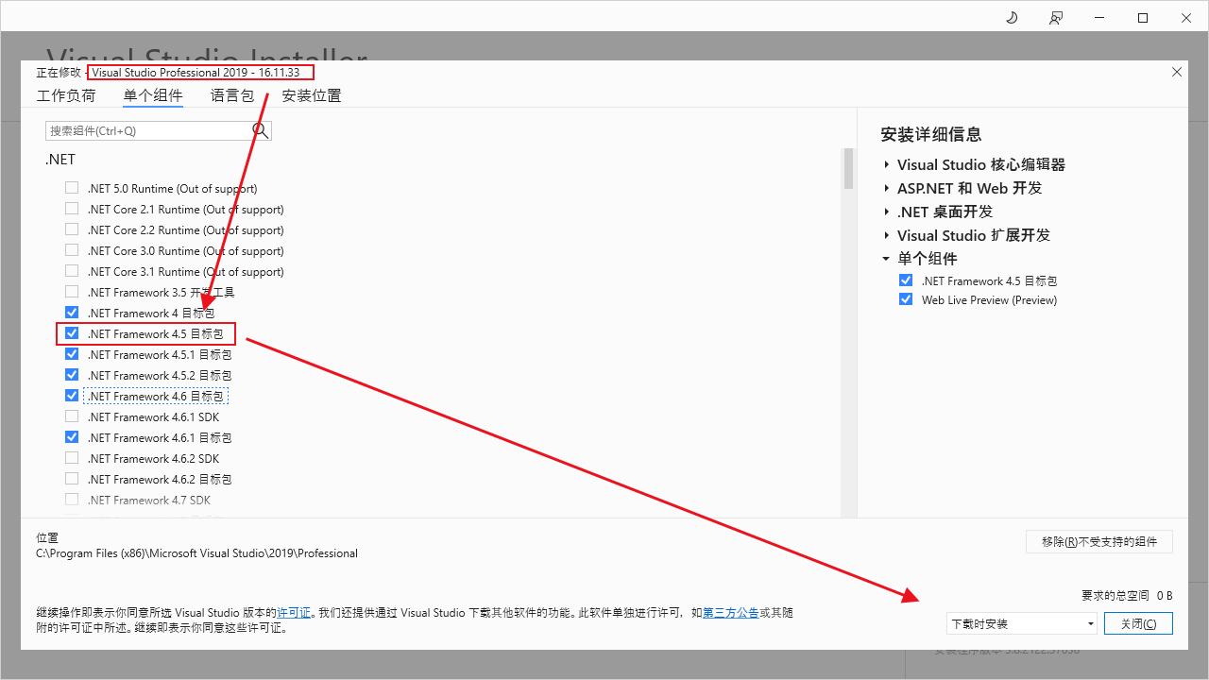Open the 下载时安装 dropdown
Viewport: 1209px width, 680px height.
tap(1022, 623)
